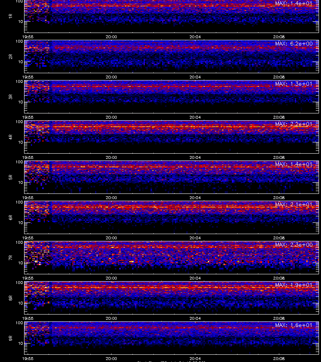The image size is (321, 362).
Task: Click the 'MAX: 2.3e+00' label in panel 7R
Action: point(294,245)
